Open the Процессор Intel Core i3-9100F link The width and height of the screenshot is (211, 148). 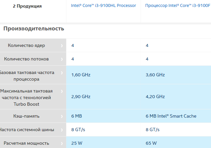pos(176,6)
